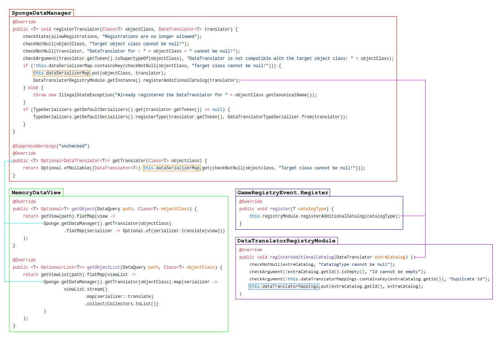
Task: Click highlighted this.dataSerializerMap before .put(objectClass, translator)
Action: pyautogui.click(x=61, y=73)
